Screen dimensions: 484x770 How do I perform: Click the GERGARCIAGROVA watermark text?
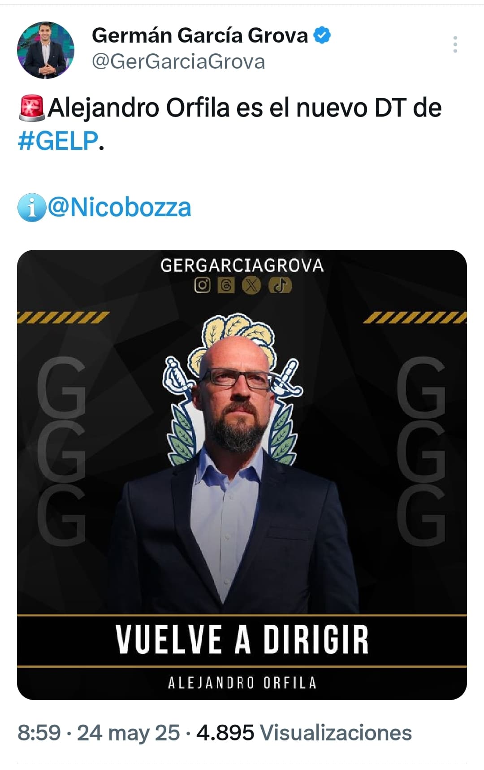[x=242, y=265]
